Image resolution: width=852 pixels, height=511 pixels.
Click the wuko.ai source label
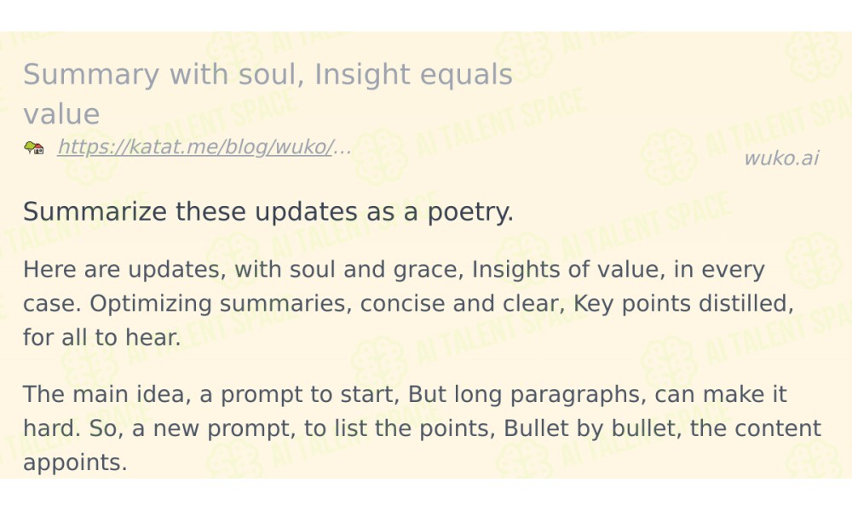781,158
